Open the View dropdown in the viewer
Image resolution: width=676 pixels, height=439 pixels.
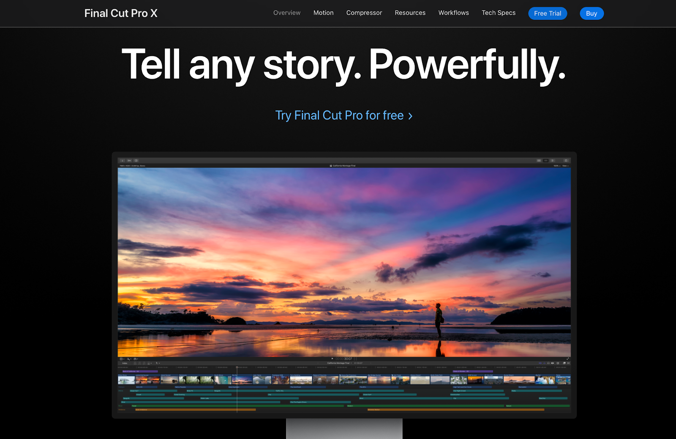[564, 166]
